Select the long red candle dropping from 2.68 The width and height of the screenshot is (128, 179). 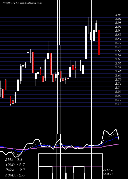[x=33, y=62]
